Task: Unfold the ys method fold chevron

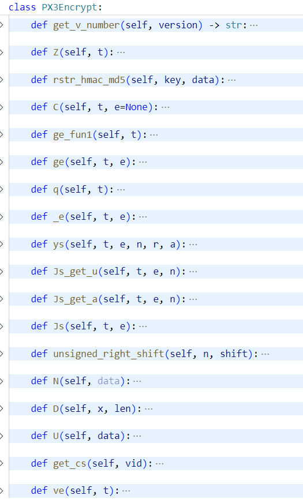Action: click(x=1, y=244)
